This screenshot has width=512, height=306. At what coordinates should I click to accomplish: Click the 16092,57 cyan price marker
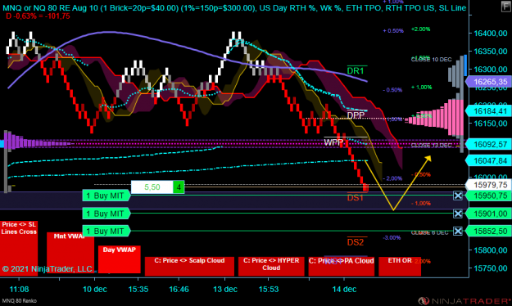(488, 144)
